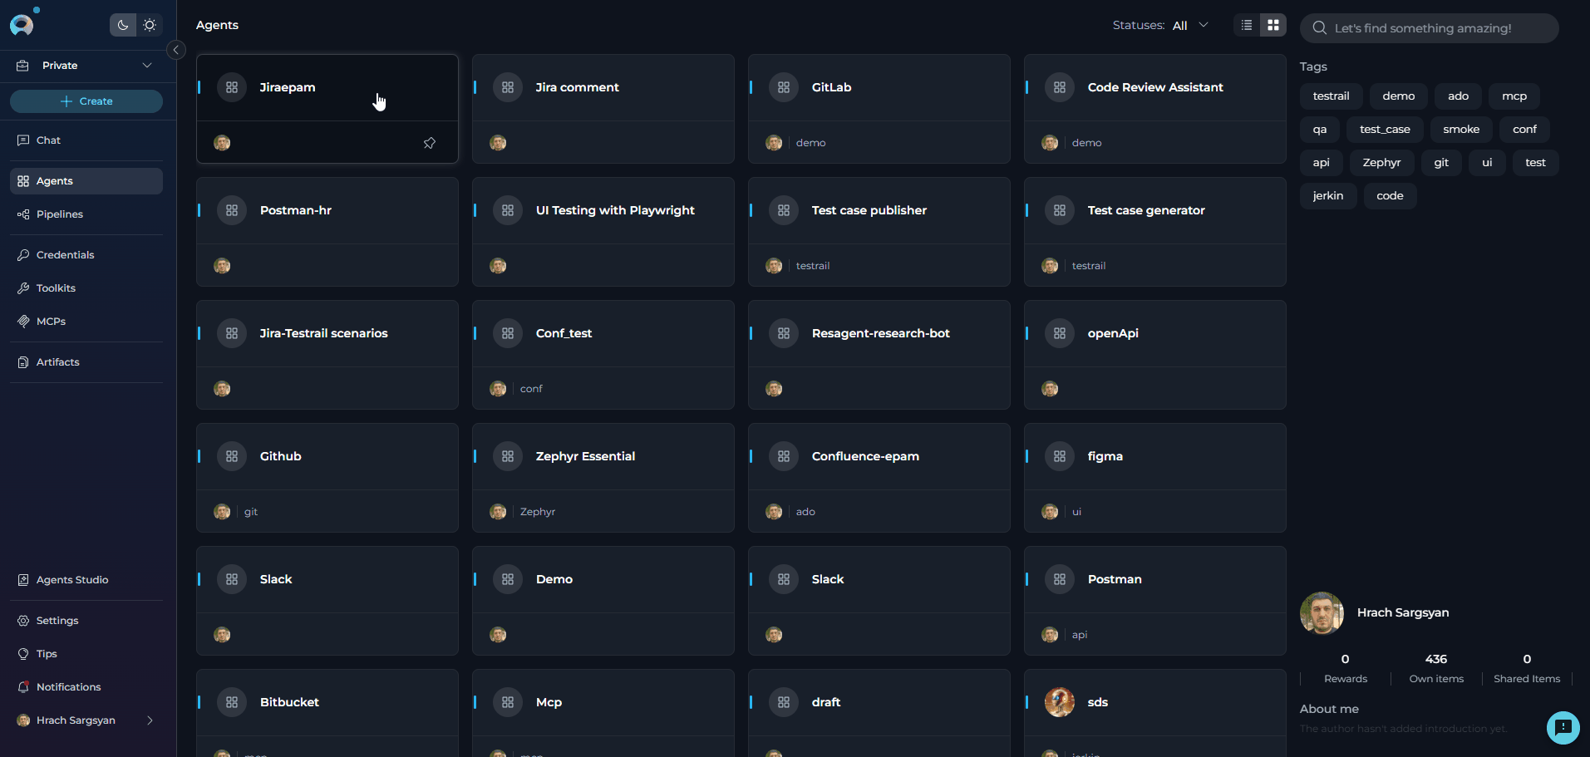Image resolution: width=1590 pixels, height=757 pixels.
Task: Filter by the testrail tag
Action: [x=1331, y=96]
